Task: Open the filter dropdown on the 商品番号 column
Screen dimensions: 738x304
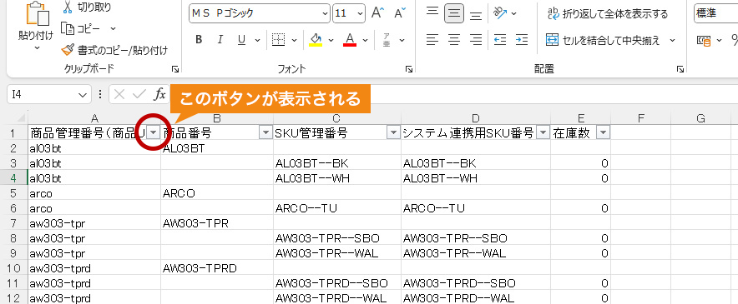Action: pos(265,133)
